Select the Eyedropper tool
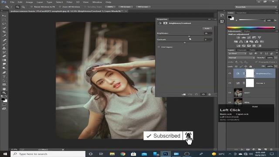 pyautogui.click(x=4, y=36)
